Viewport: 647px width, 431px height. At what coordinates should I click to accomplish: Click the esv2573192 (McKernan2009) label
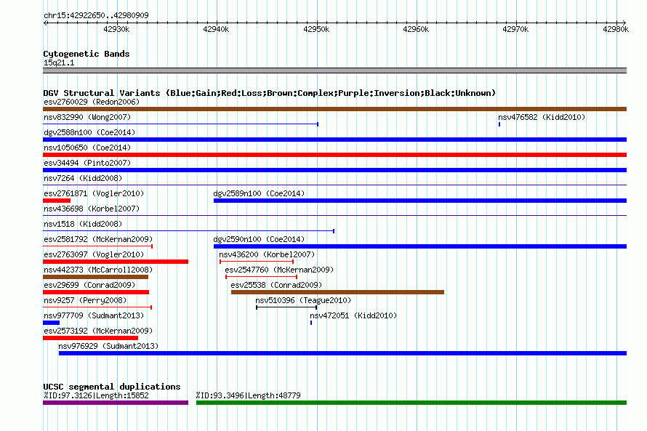[x=98, y=331]
